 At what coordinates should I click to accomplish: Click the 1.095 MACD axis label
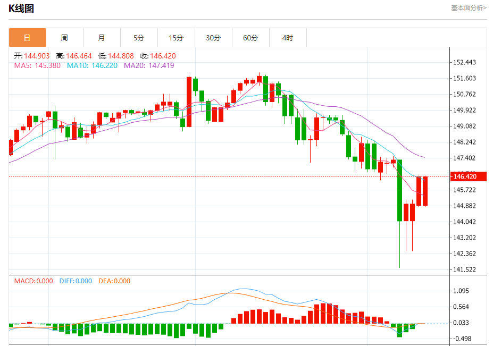click(x=461, y=291)
